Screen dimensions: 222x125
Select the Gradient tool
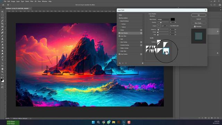2,48
